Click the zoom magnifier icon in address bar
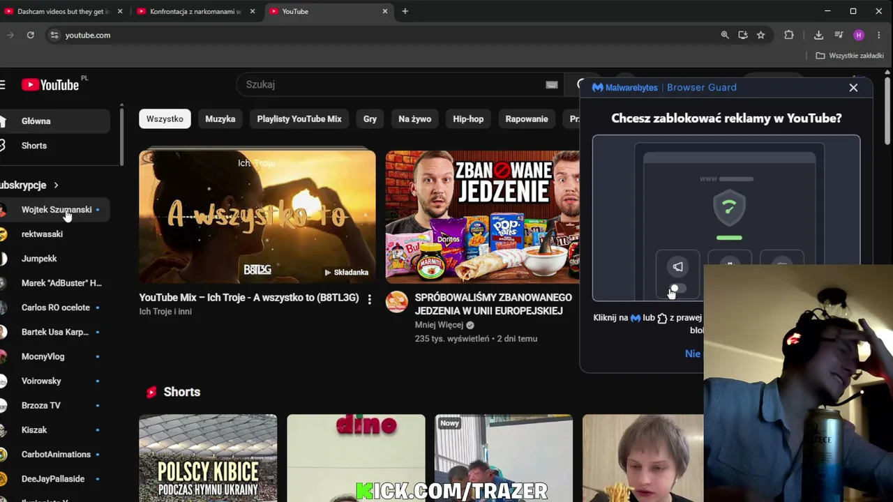893x502 pixels. coord(725,35)
